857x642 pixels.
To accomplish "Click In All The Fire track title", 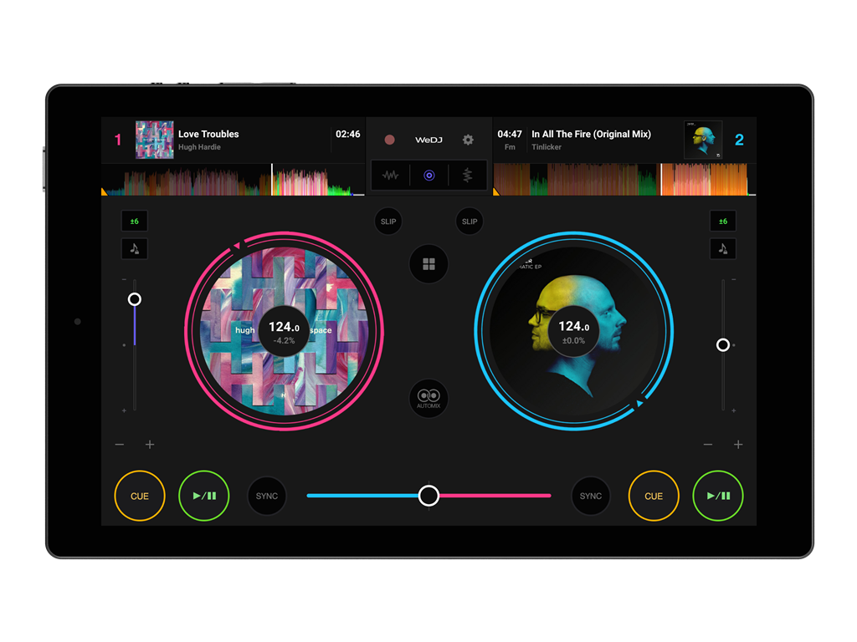I will click(x=592, y=134).
